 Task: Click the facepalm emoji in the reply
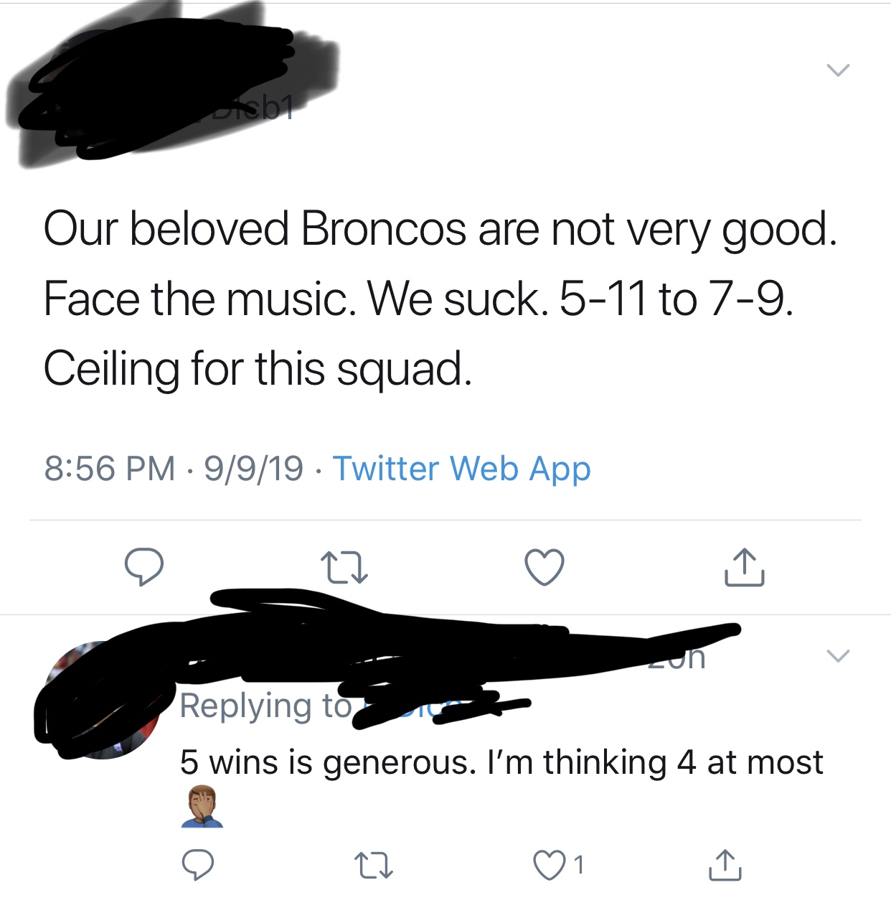[x=202, y=808]
